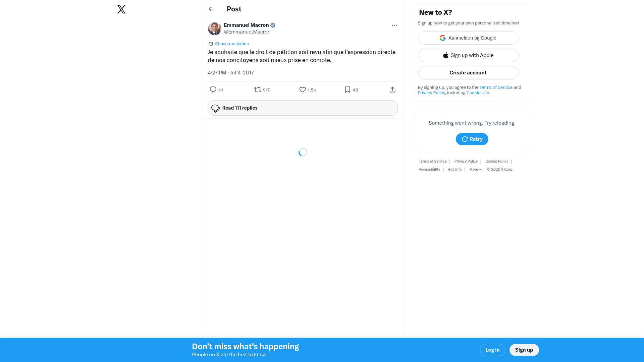The height and width of the screenshot is (362, 644).
Task: Open the Cookie Use link
Action: tap(478, 93)
